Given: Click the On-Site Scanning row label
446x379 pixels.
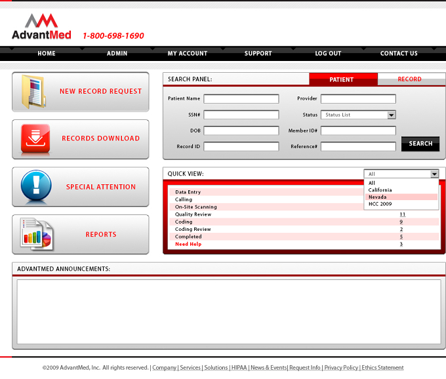Looking at the screenshot, I should [x=195, y=207].
